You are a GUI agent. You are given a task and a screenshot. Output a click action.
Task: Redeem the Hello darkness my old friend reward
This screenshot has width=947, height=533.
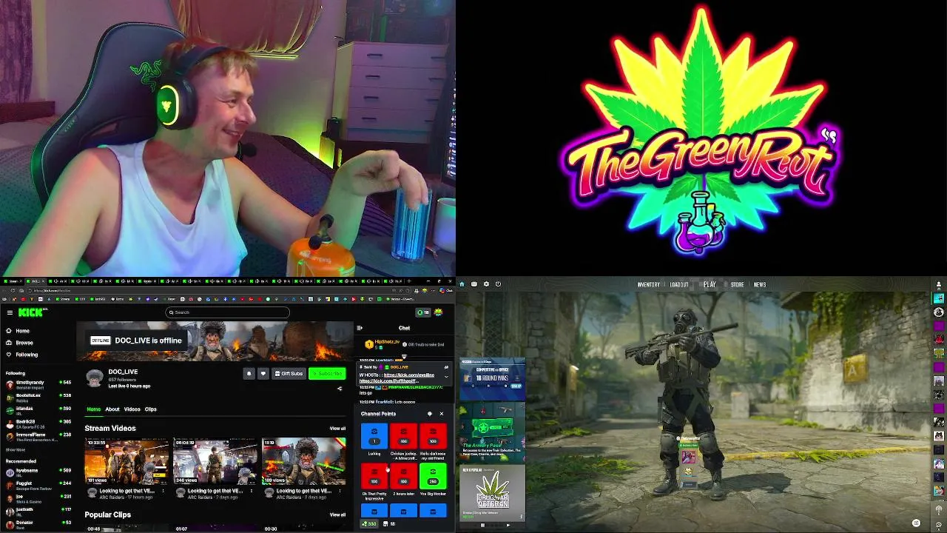pos(433,435)
